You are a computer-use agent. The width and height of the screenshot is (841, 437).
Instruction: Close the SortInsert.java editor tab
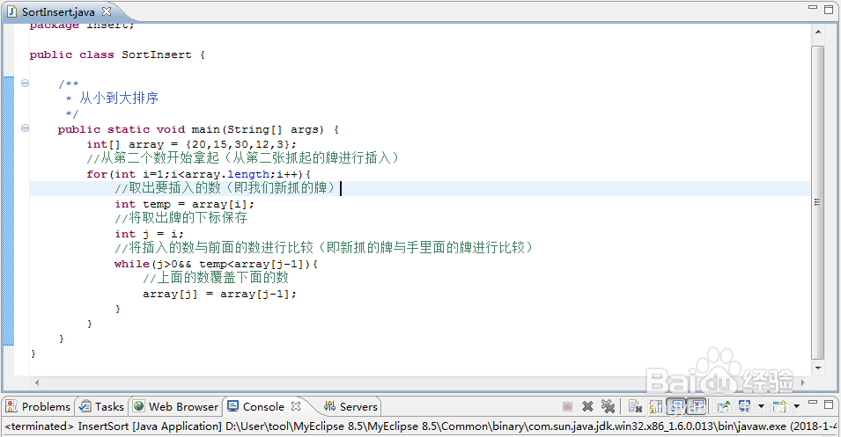pos(107,11)
